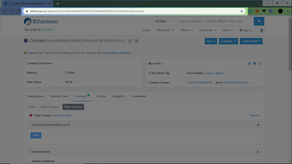Click the blue Write button
This screenshot has width=292, height=164.
(36, 135)
